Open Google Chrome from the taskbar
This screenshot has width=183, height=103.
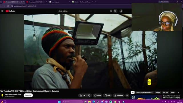click(115, 102)
